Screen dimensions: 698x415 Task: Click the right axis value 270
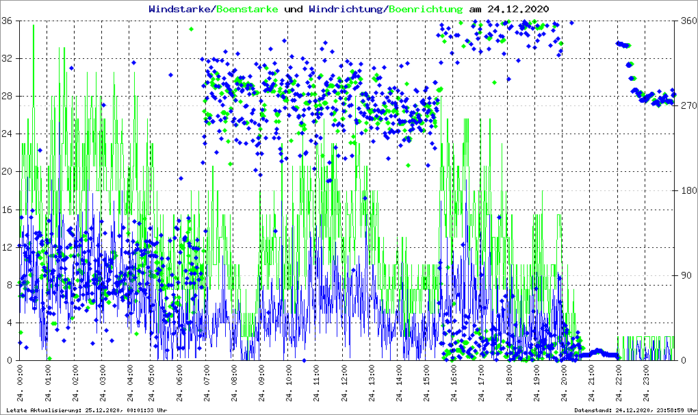pyautogui.click(x=687, y=106)
